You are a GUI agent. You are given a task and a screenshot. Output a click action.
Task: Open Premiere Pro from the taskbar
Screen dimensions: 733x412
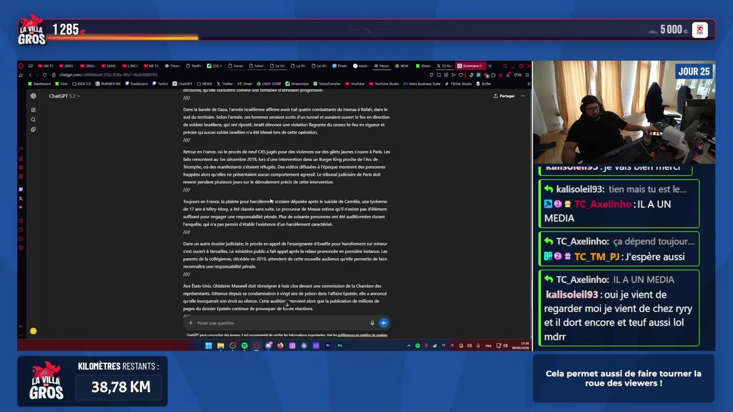[x=328, y=346]
